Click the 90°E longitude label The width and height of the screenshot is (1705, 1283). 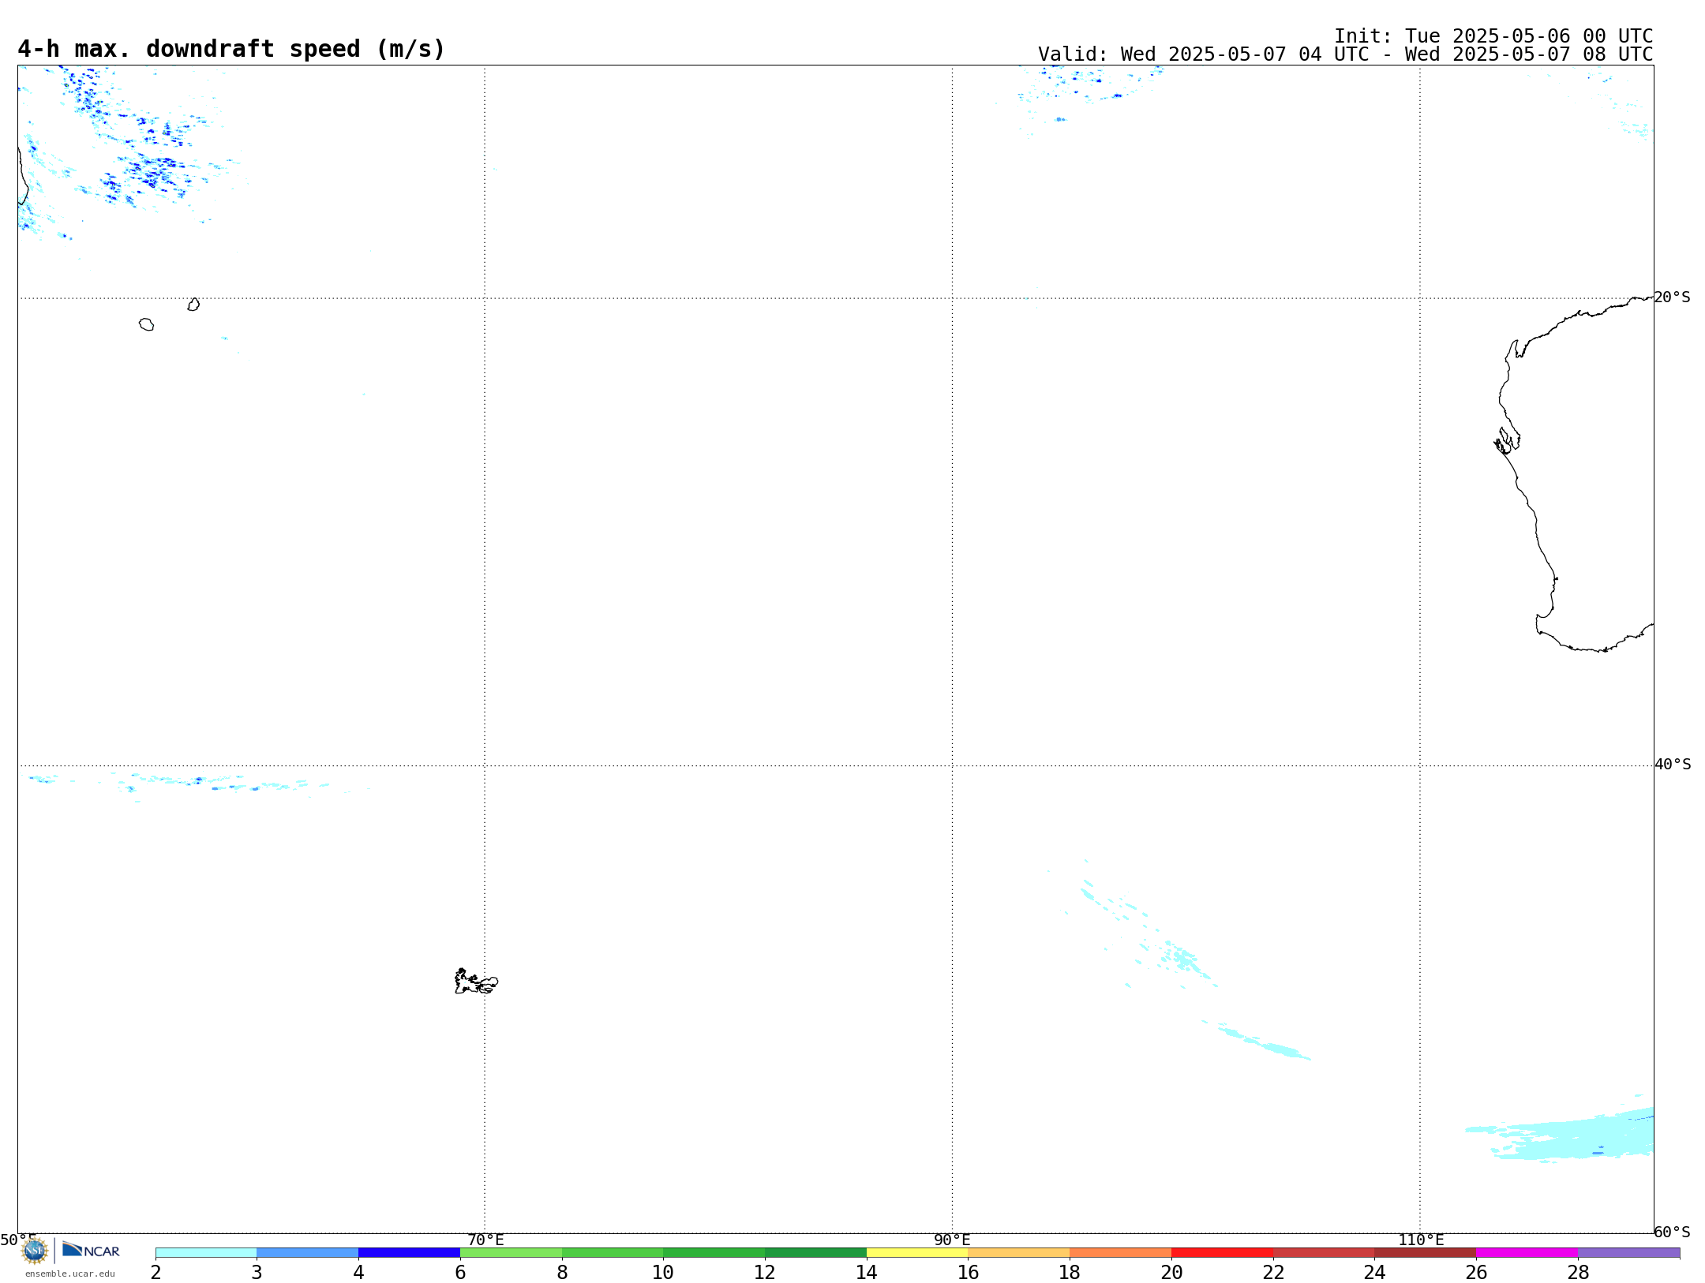coord(952,1240)
